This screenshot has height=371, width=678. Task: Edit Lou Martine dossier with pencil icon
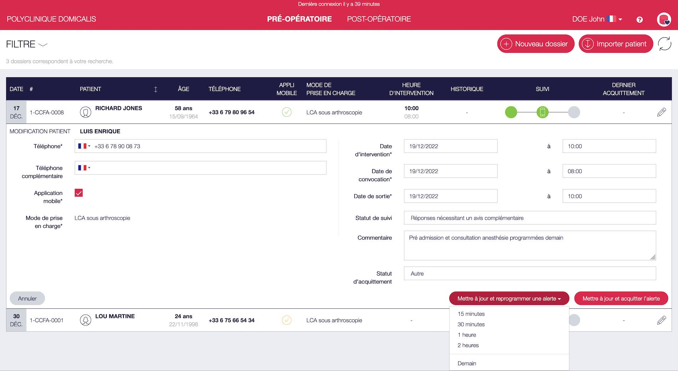(x=662, y=320)
